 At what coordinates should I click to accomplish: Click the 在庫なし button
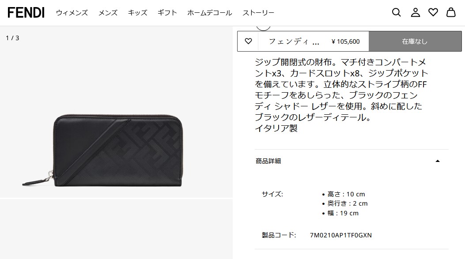click(415, 41)
